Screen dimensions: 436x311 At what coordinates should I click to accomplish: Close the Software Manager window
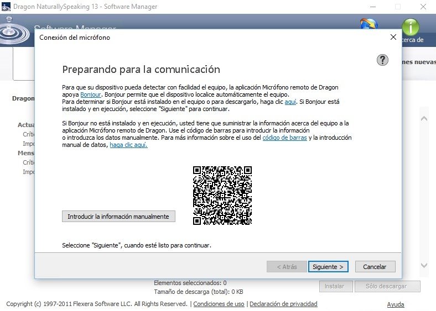[x=423, y=7]
